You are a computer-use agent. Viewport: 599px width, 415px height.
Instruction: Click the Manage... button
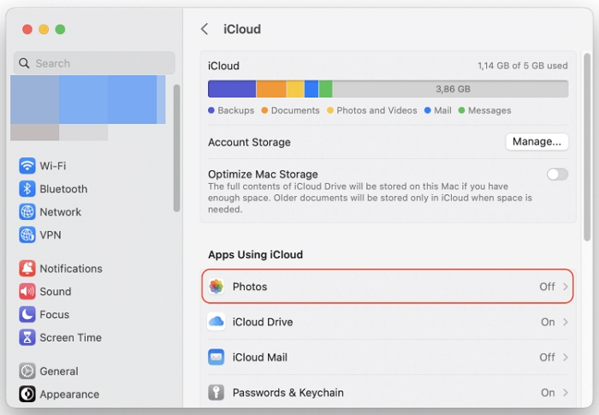[x=537, y=142]
